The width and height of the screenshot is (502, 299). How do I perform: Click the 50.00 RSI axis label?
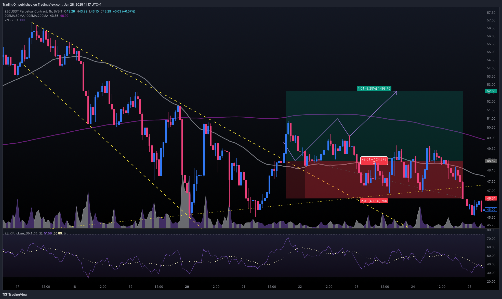pos(491,256)
